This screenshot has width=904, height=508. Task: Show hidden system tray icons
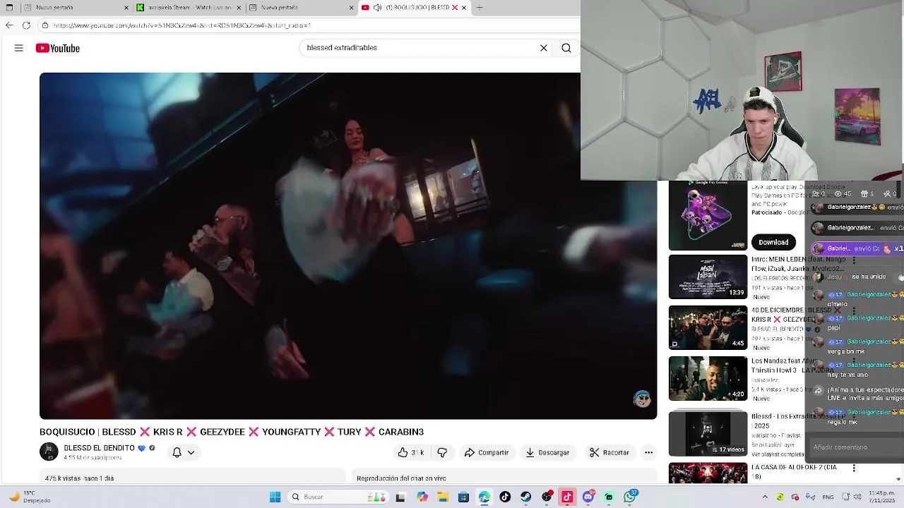pyautogui.click(x=765, y=497)
